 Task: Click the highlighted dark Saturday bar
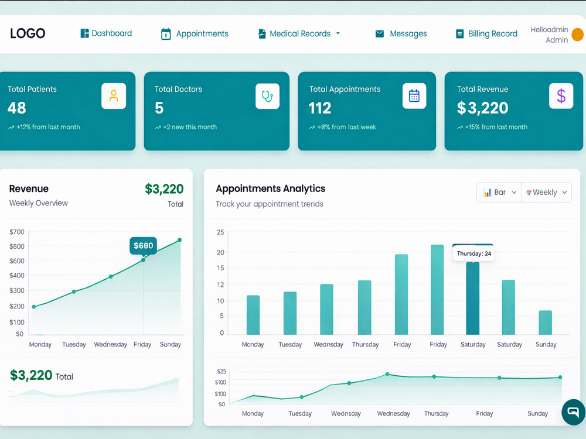click(x=472, y=298)
